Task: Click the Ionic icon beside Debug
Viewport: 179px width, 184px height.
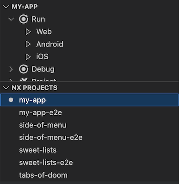Action: [23, 69]
